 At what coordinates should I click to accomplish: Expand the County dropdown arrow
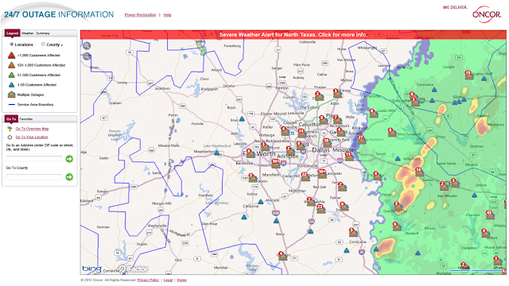62,45
